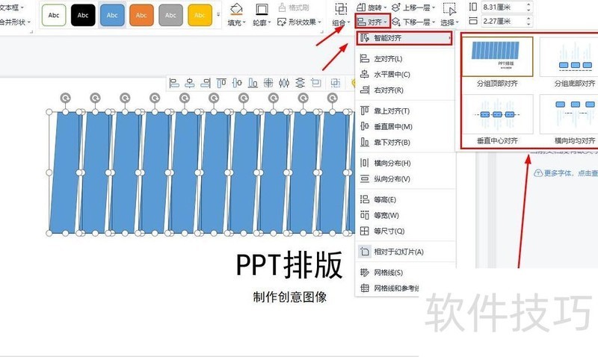Choose 纵向分布(V) from the align menu

[405, 178]
